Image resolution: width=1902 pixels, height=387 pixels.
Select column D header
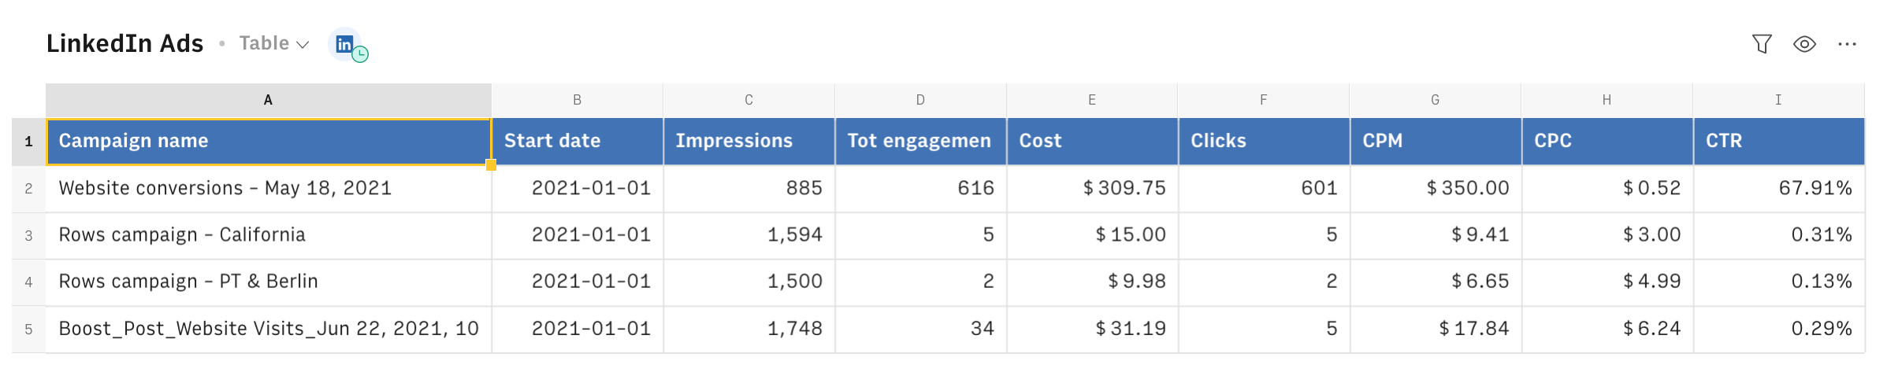(921, 100)
